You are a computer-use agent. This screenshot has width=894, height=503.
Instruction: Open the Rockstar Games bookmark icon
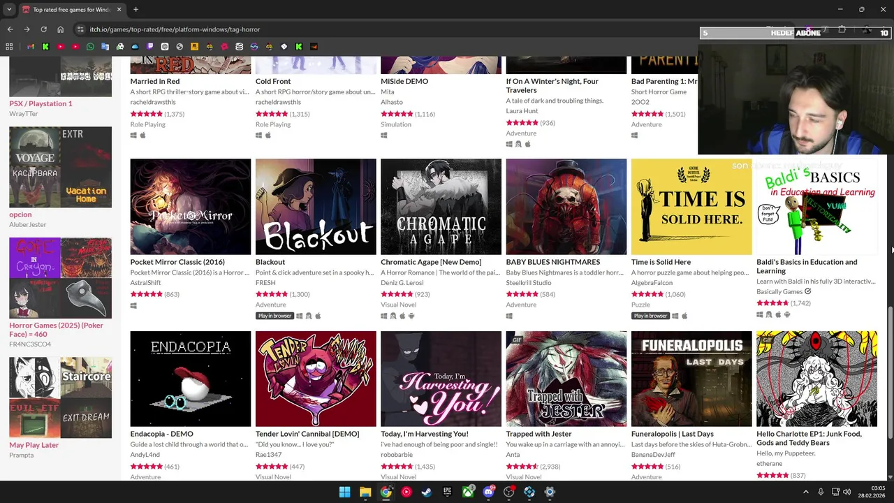point(194,47)
